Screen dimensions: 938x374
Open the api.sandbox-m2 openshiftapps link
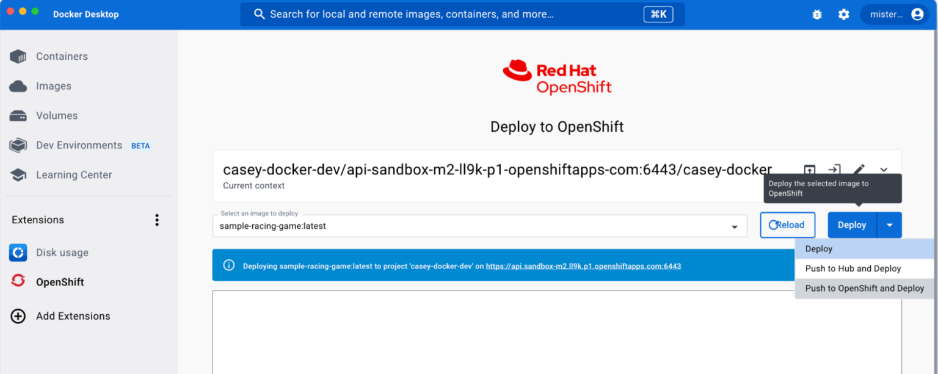583,265
